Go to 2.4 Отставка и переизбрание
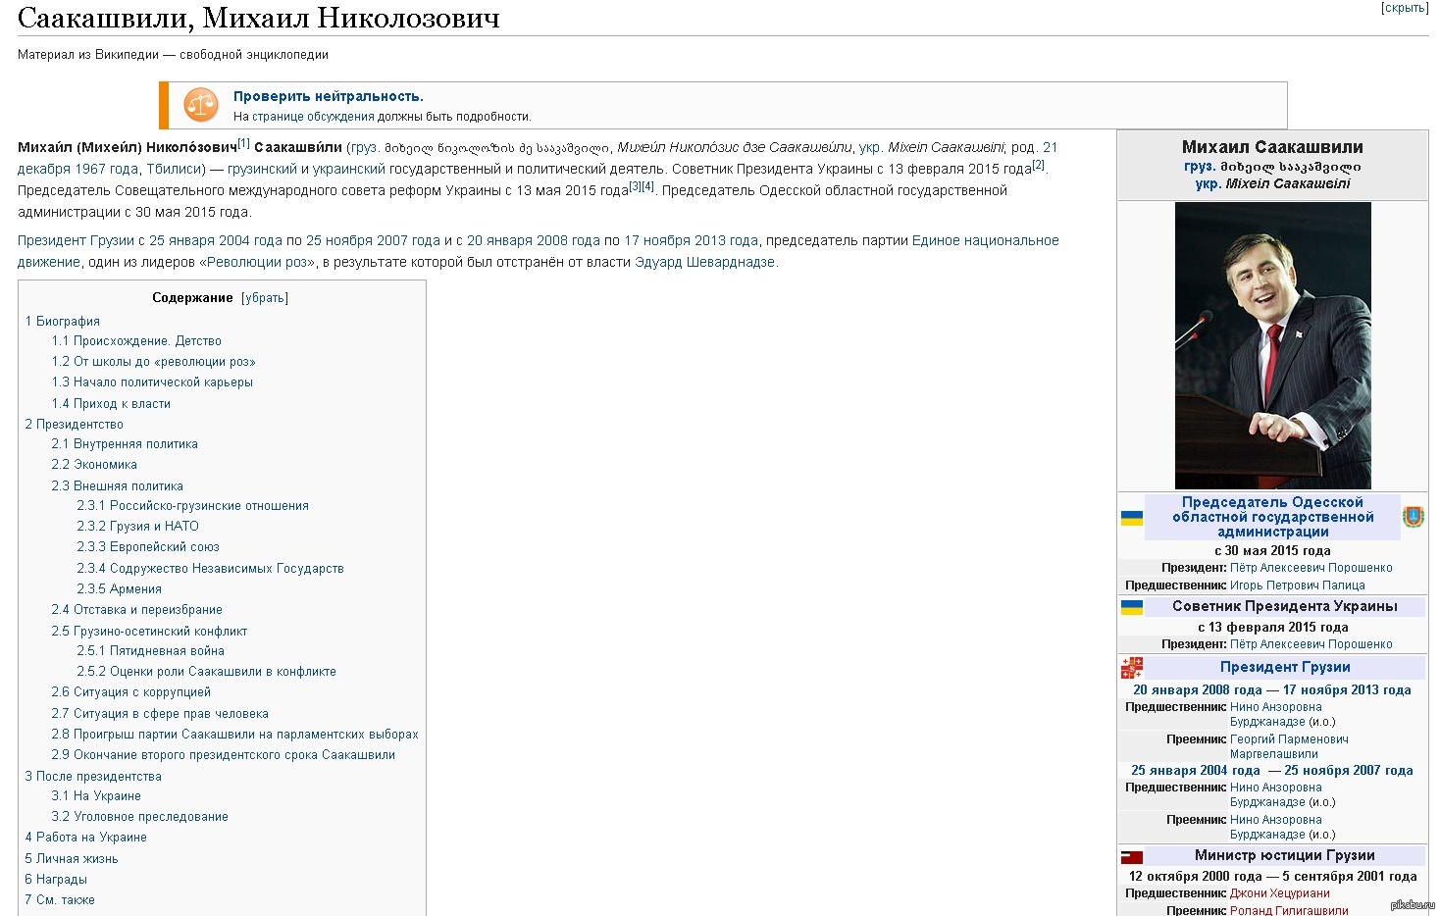Screen dimensions: 1440x916 point(137,610)
